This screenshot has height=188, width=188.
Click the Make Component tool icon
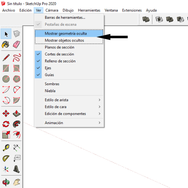17,34
